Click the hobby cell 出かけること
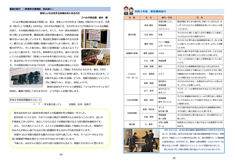The image size is (235, 166). click(x=165, y=89)
